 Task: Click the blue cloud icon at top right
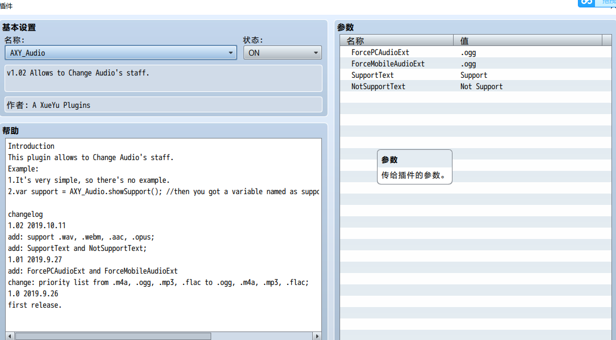click(x=586, y=3)
